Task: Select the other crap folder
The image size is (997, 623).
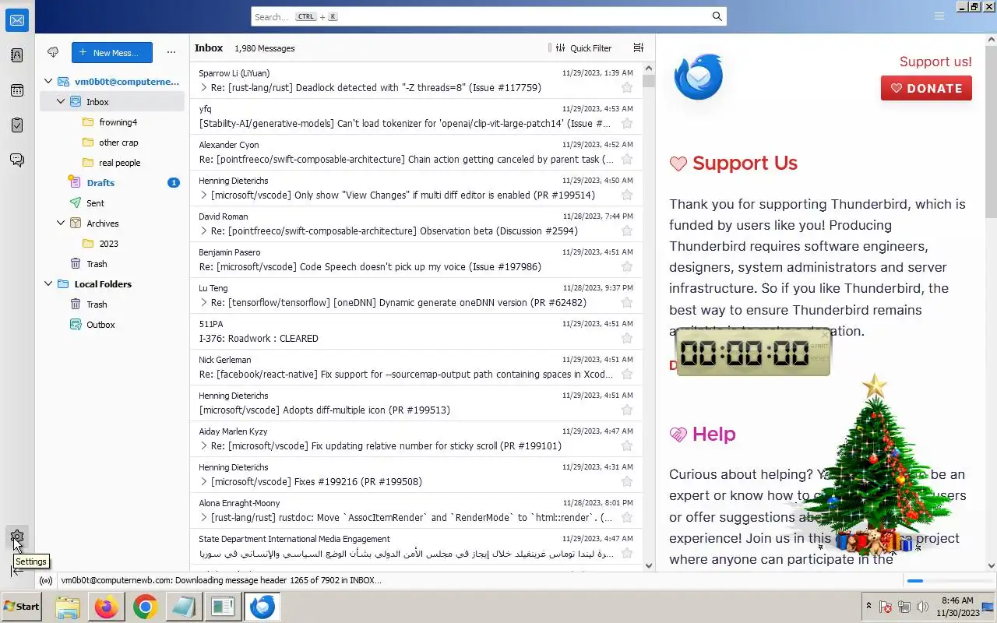Action: point(112,142)
